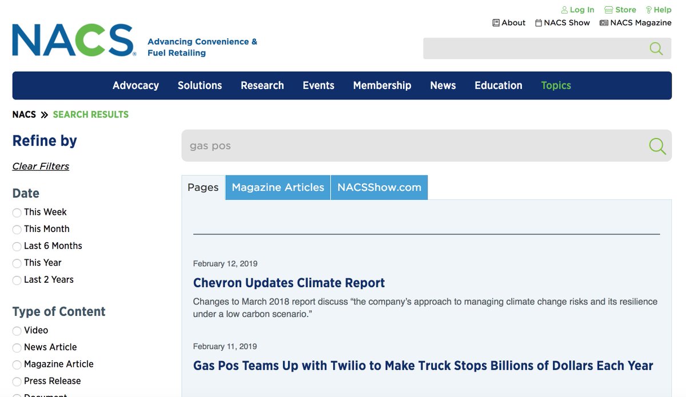Select the This Week date filter

pos(17,212)
